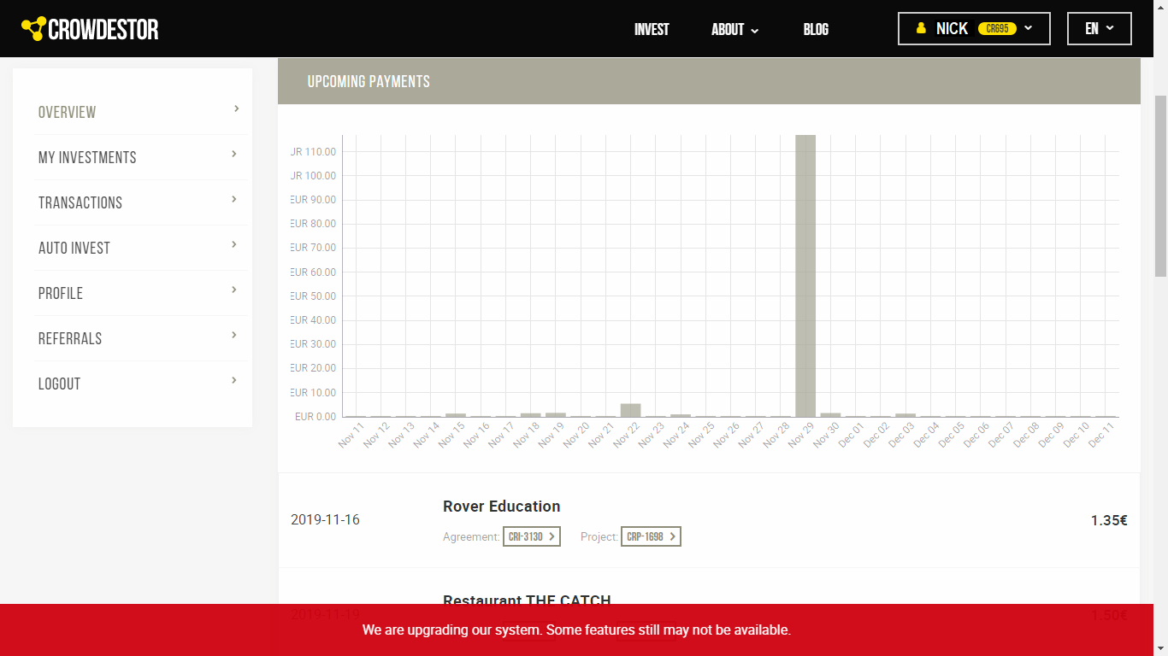This screenshot has height=656, width=1168.
Task: Click the chevron next to Profile
Action: coord(234,290)
